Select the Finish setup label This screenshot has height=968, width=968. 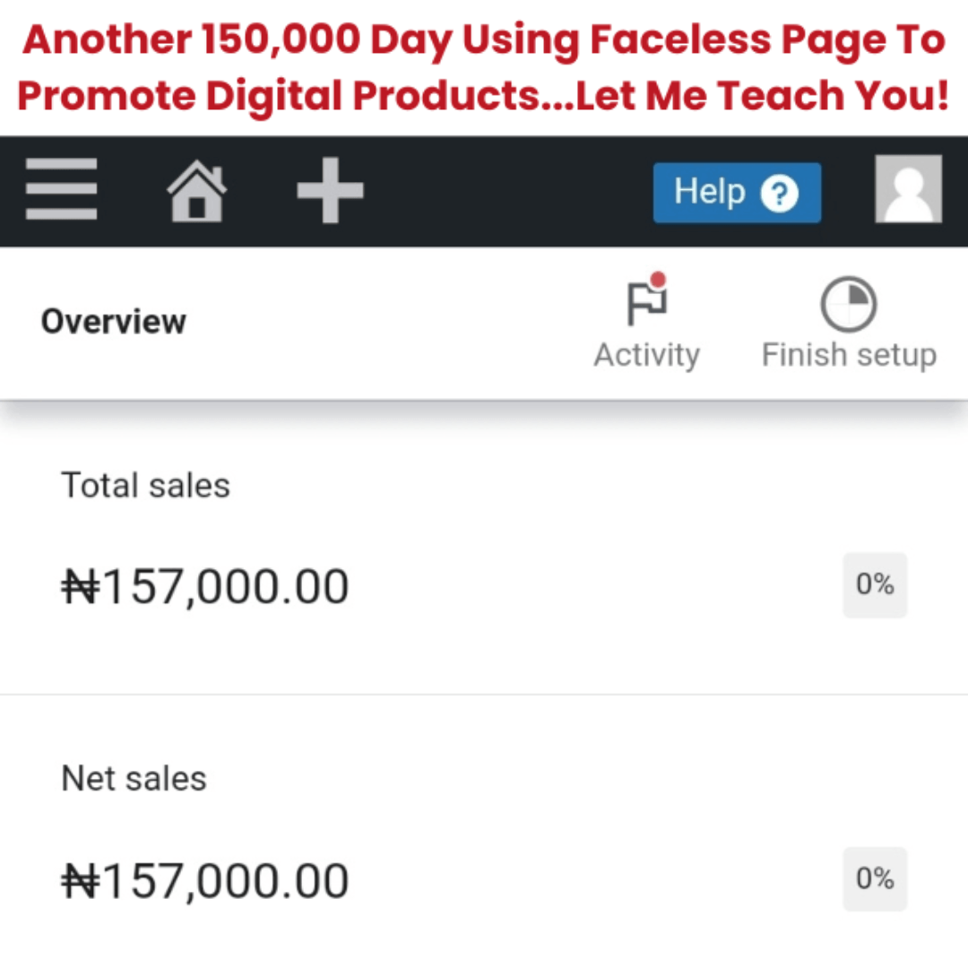click(849, 355)
